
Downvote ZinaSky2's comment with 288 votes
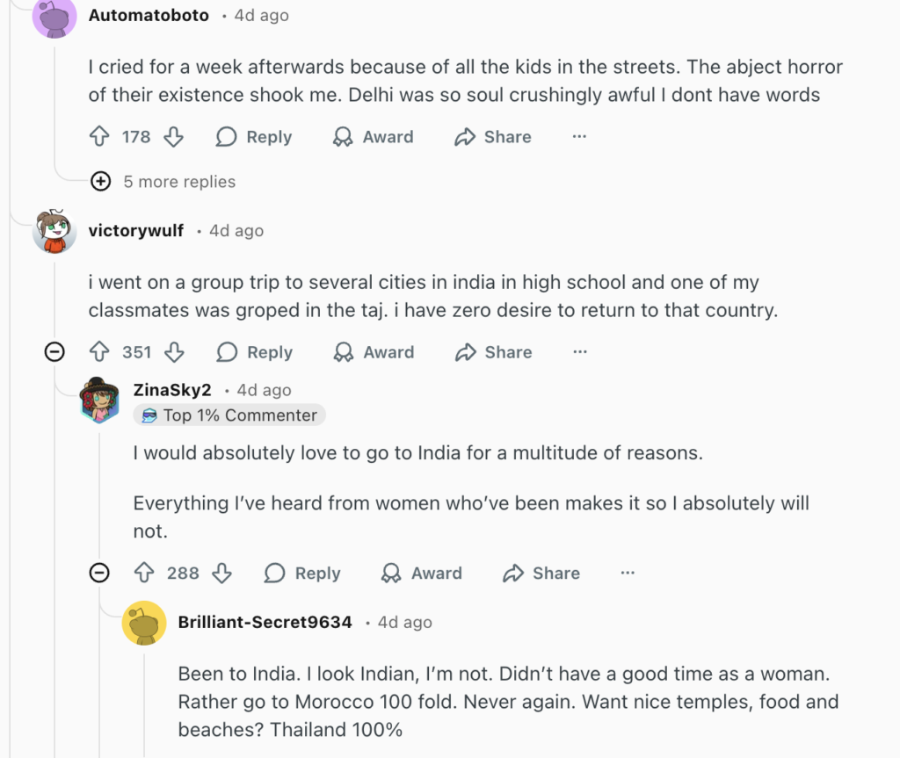[222, 574]
